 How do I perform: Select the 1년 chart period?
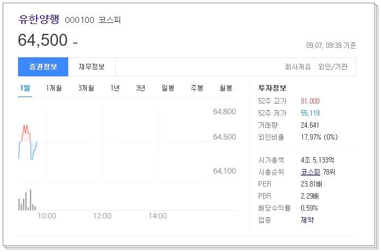coord(115,88)
